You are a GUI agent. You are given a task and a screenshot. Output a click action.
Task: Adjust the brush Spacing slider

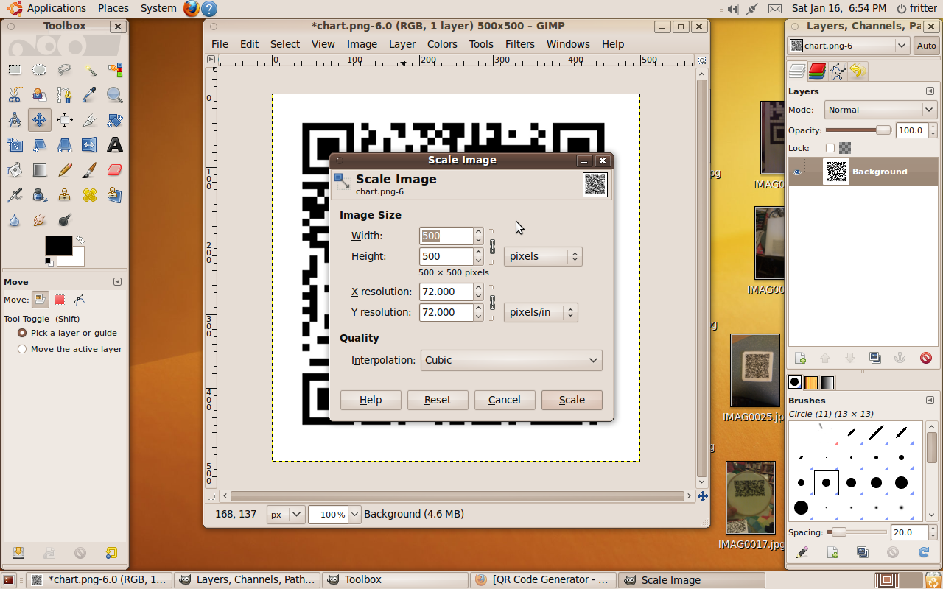tap(857, 532)
